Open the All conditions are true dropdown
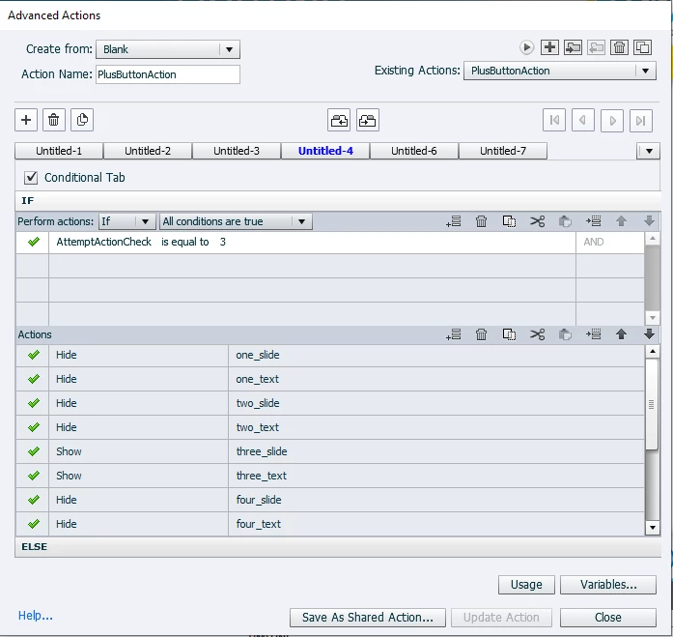673x637 pixels. point(236,221)
